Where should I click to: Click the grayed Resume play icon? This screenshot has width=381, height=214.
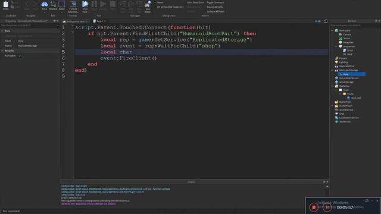coord(103,4)
